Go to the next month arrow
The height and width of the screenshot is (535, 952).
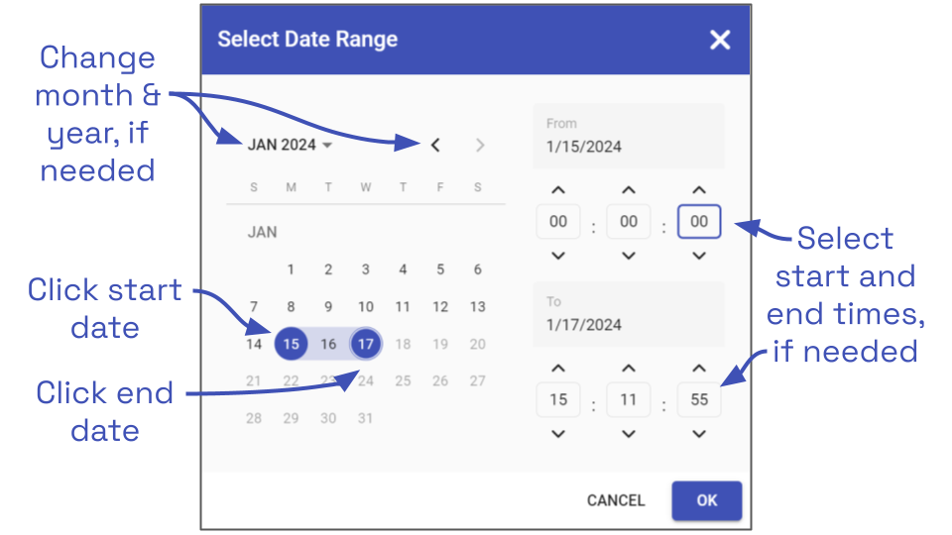[480, 146]
